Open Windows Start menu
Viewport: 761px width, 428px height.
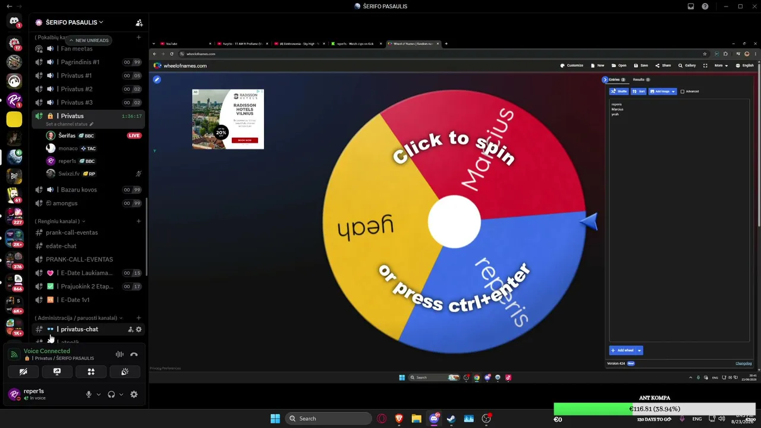(x=275, y=418)
